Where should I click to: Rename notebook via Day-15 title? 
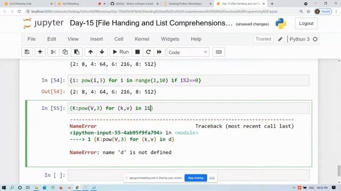click(151, 23)
